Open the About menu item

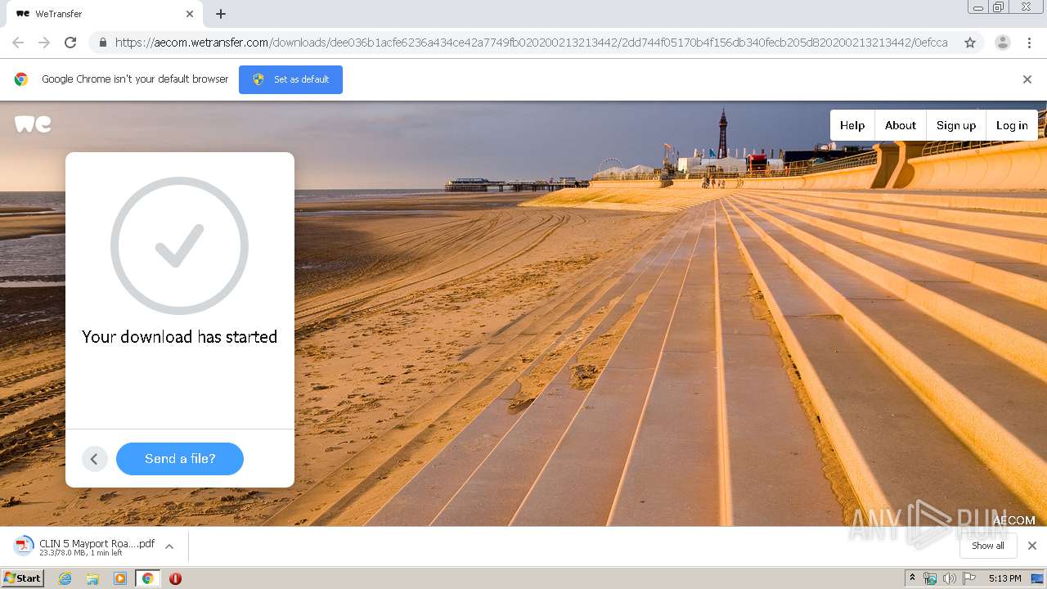tap(901, 125)
